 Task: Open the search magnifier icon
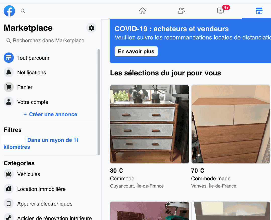(23, 11)
